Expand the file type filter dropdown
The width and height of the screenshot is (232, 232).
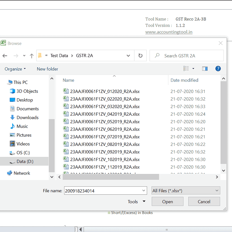(x=217, y=191)
